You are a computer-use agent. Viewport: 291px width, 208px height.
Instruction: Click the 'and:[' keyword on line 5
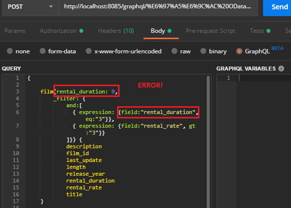coord(74,106)
